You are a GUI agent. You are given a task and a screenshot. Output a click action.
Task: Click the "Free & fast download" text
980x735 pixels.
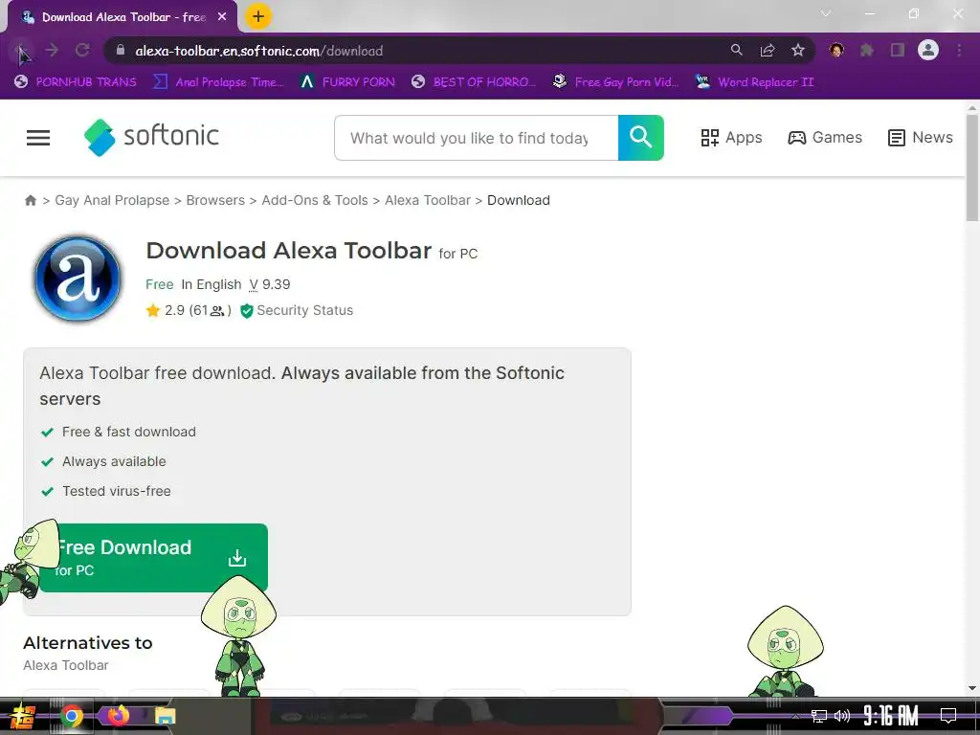pyautogui.click(x=129, y=432)
